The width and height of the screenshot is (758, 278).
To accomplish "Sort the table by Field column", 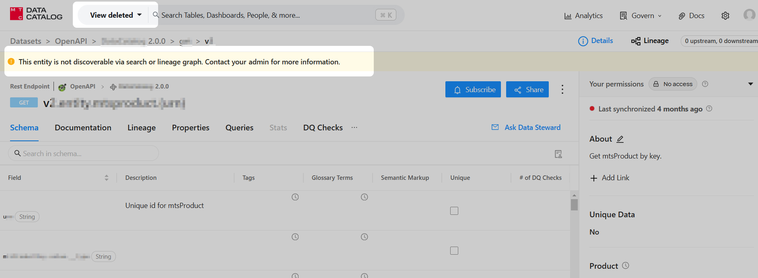I will point(106,178).
